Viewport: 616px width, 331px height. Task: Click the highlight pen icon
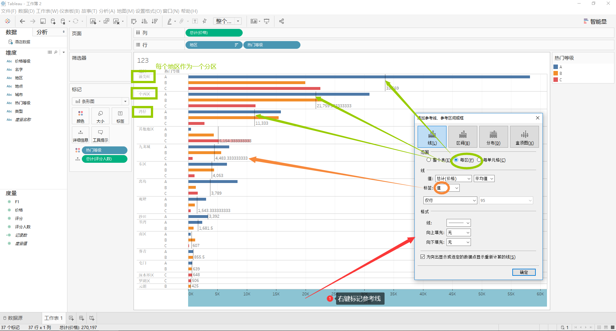pyautogui.click(x=169, y=21)
